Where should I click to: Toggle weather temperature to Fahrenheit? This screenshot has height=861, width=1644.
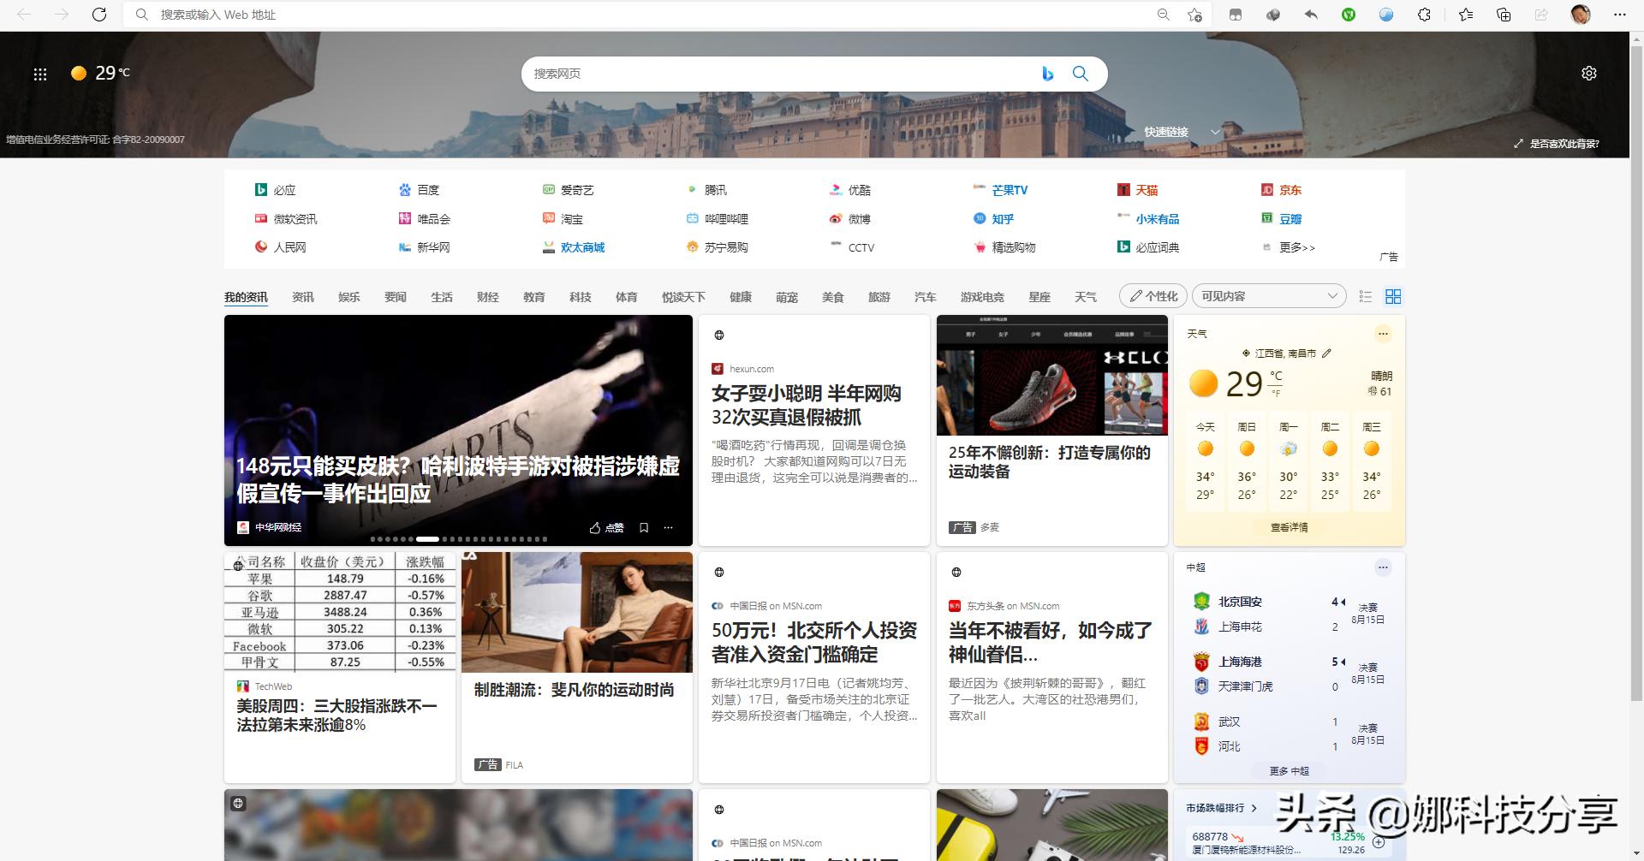click(1275, 392)
